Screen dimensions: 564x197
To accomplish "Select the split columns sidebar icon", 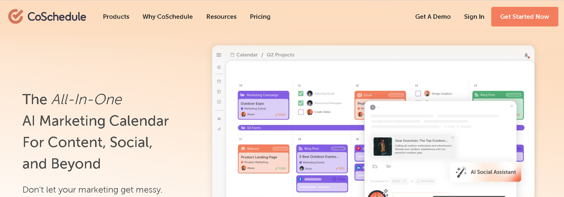I will click(x=219, y=102).
